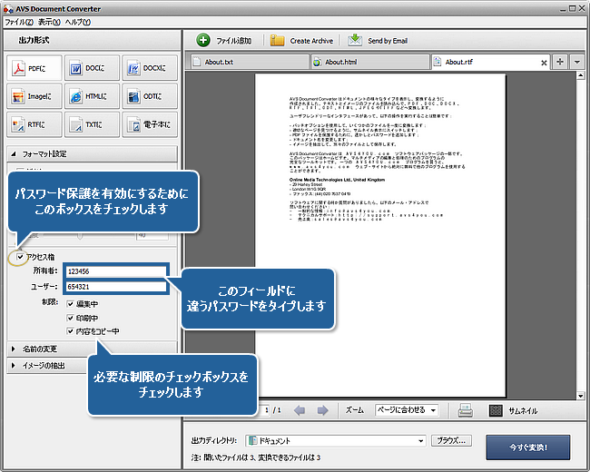
Task: Go to next page arrow
Action: pyautogui.click(x=322, y=410)
